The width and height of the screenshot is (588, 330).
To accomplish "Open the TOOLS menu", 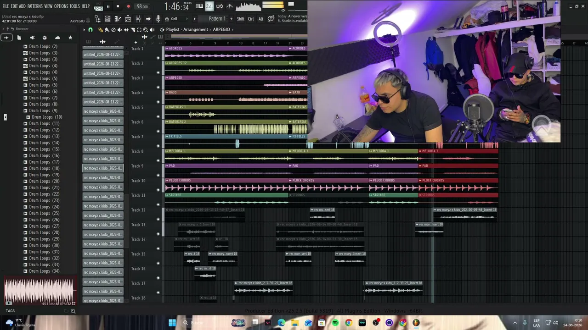I will pos(75,6).
